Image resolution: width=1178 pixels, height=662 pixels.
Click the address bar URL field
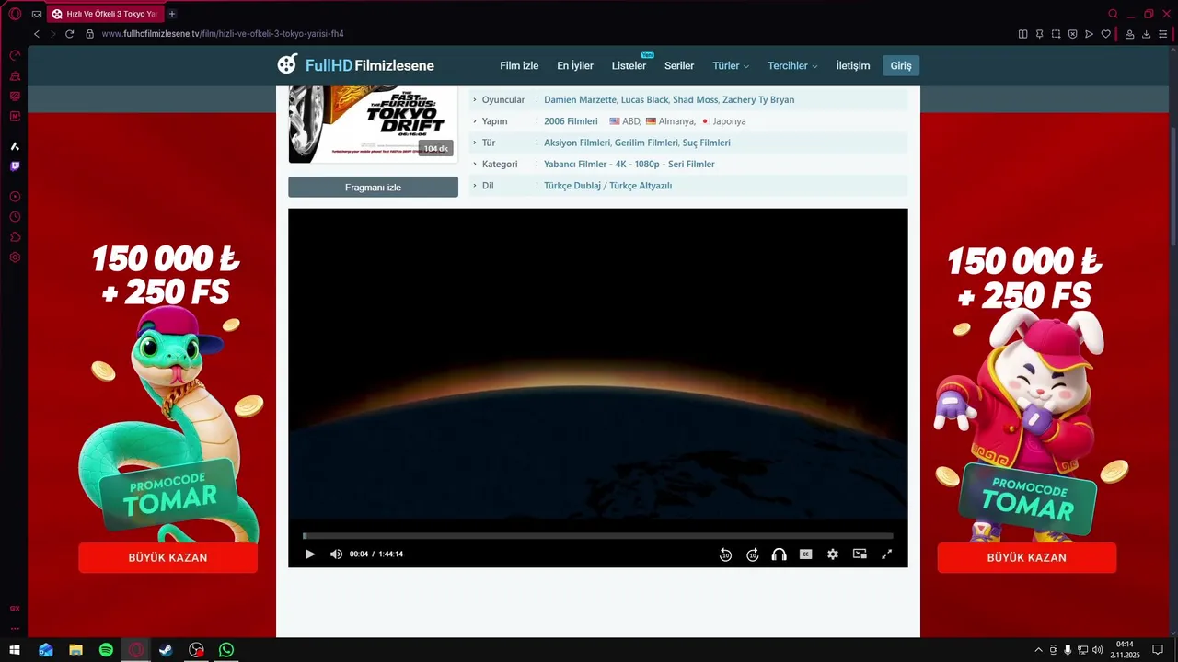click(x=223, y=34)
